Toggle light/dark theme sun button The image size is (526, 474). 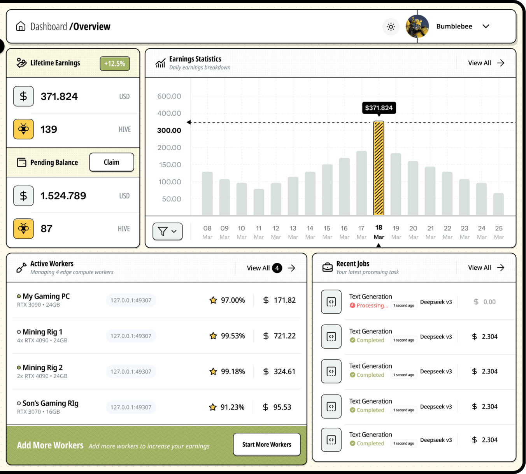(391, 26)
